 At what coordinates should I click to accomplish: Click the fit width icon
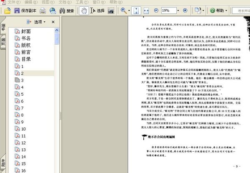(x=145, y=10)
